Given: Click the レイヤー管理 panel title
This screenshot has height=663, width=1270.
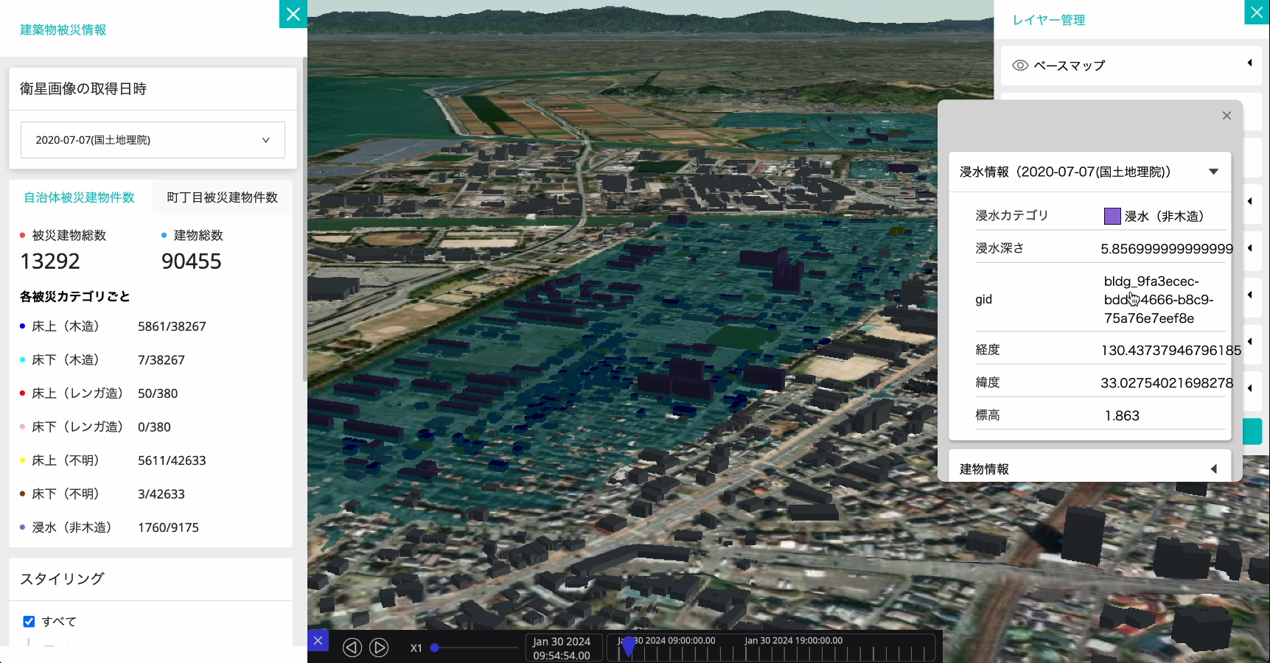Looking at the screenshot, I should (x=1048, y=20).
